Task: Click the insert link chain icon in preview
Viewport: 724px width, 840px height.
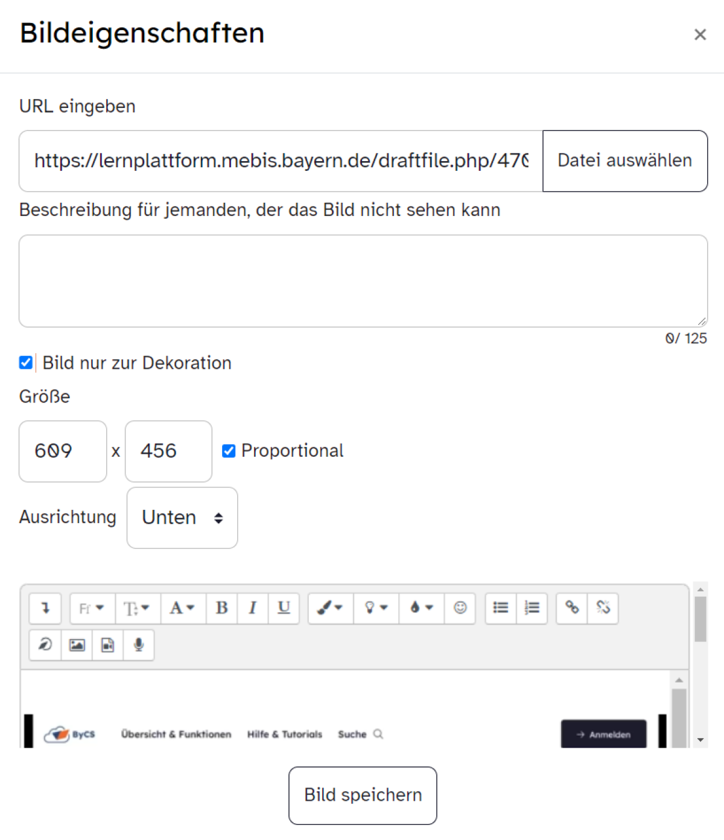Action: (x=572, y=608)
